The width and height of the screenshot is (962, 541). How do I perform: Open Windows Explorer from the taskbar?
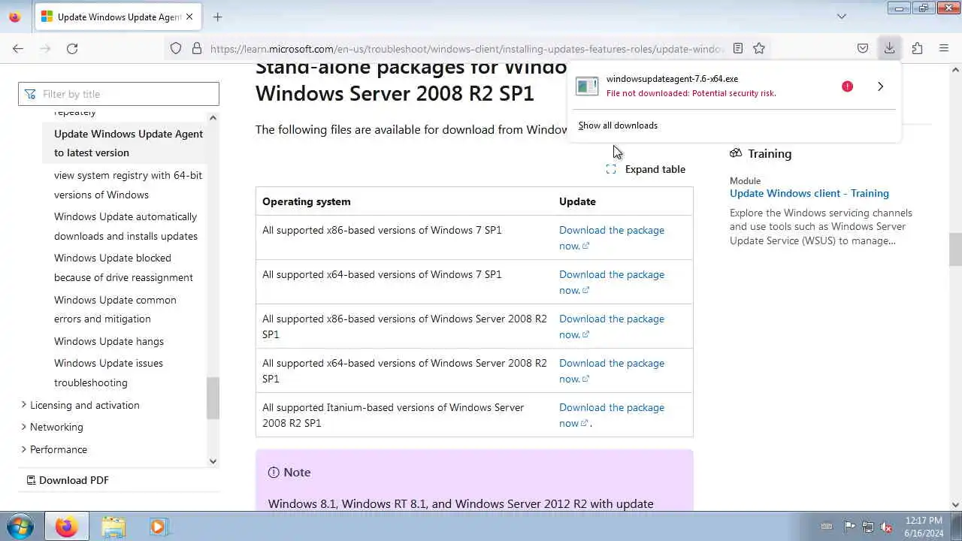pyautogui.click(x=113, y=527)
